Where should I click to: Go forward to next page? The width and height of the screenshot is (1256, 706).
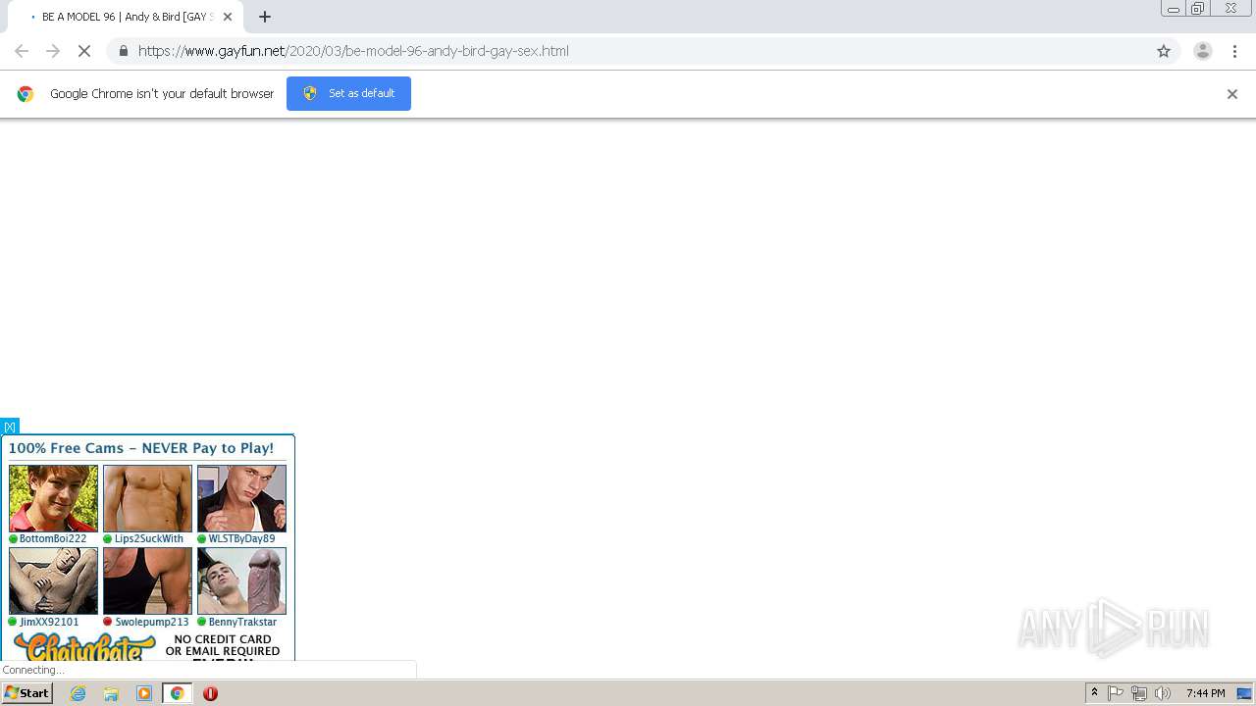click(x=53, y=51)
